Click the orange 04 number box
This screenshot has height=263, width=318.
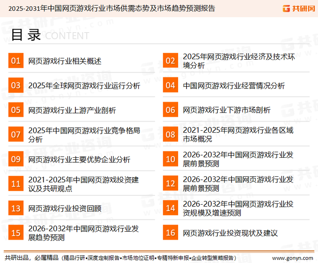170,85
